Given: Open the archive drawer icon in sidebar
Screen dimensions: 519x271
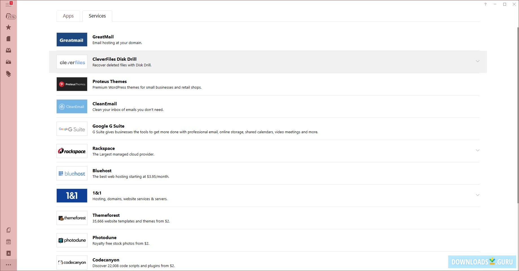Looking at the screenshot, I should pyautogui.click(x=8, y=62).
